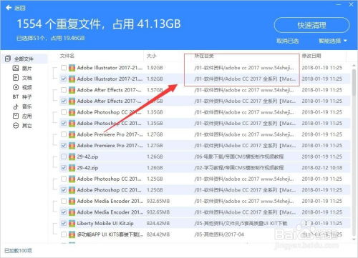Click the file name Liberty Mobile UI Kit.zip
Screen dimensions: 358x258
click(105, 224)
